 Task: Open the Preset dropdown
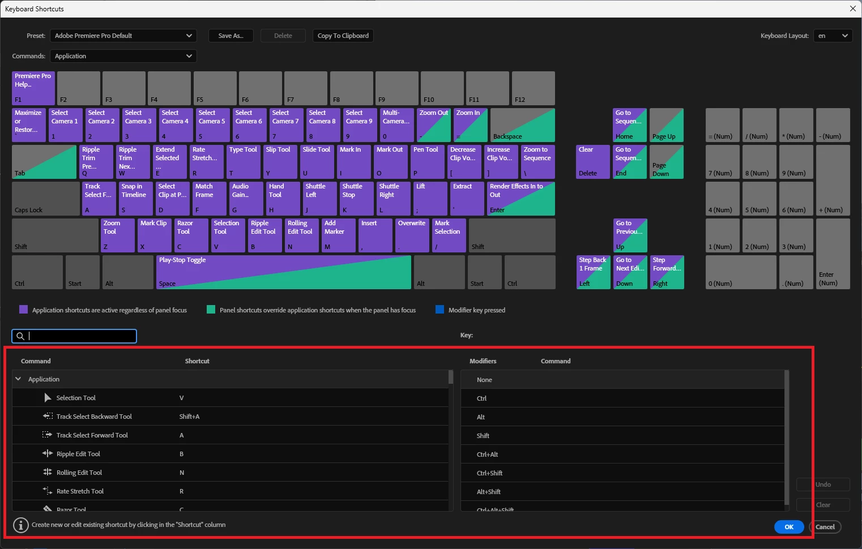123,36
